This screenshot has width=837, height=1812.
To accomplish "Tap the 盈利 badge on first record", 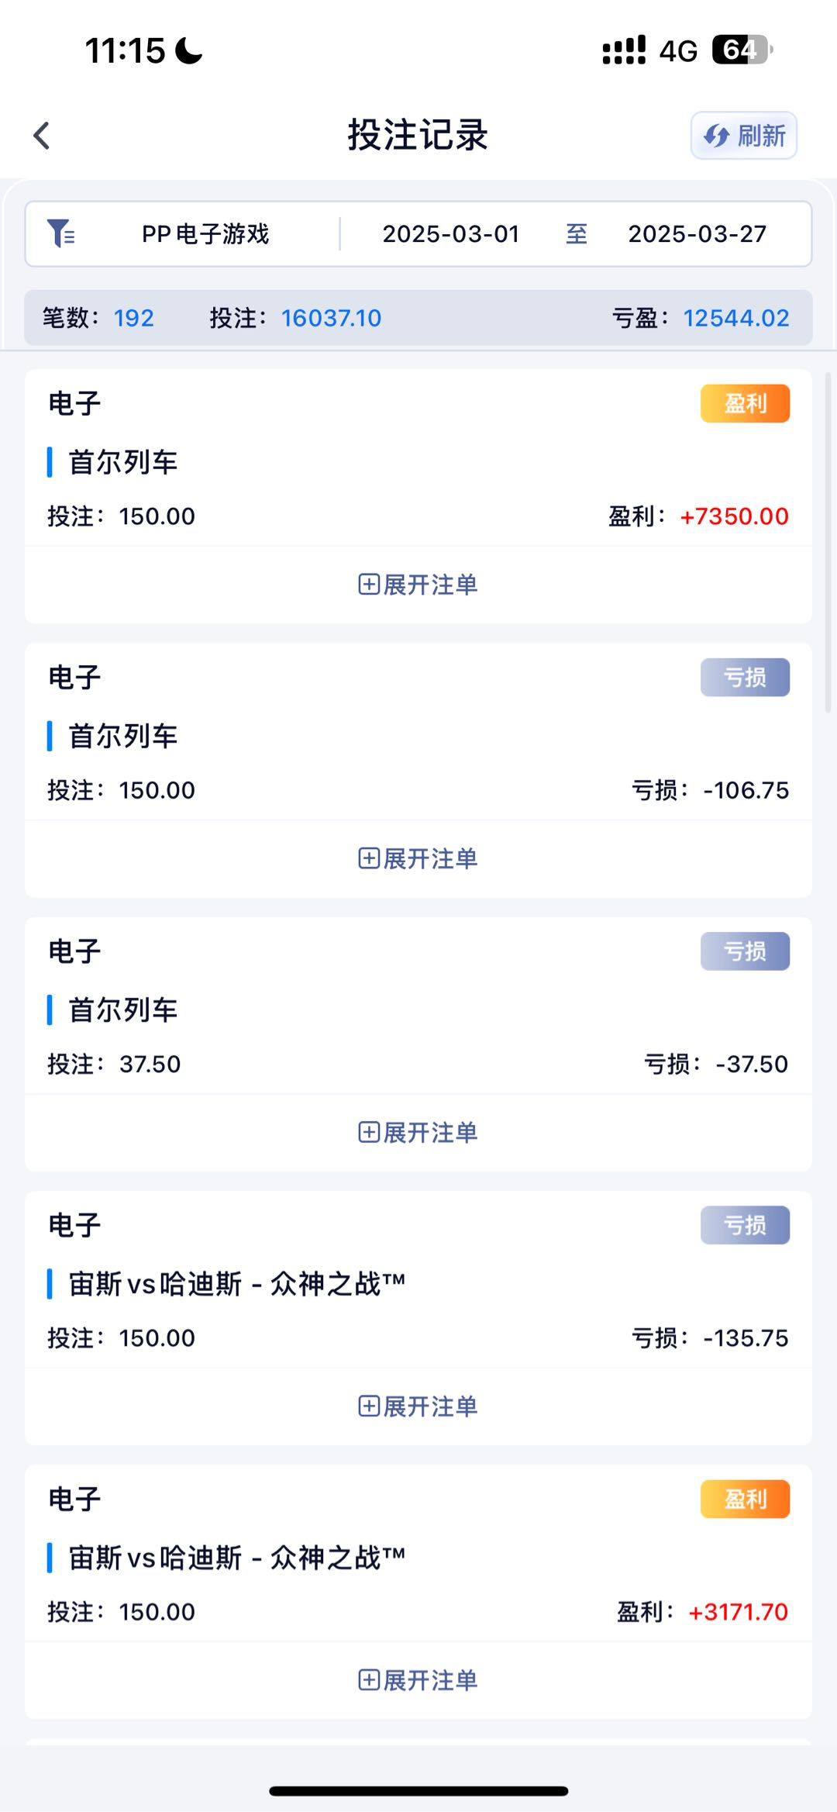I will 745,403.
